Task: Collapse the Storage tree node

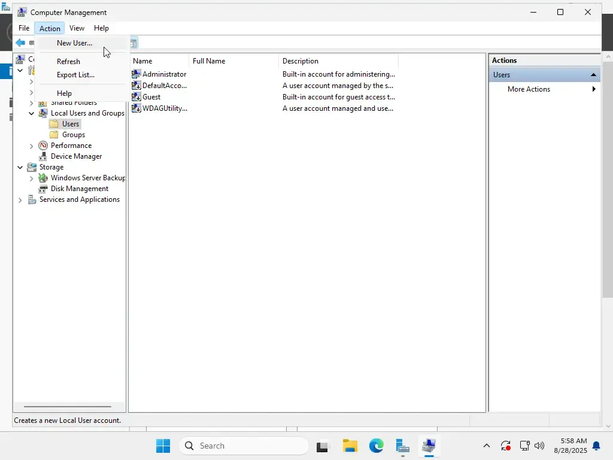Action: [x=20, y=168]
